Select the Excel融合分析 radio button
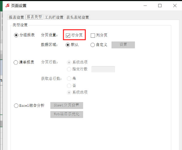The image size is (182, 150). [x=16, y=106]
